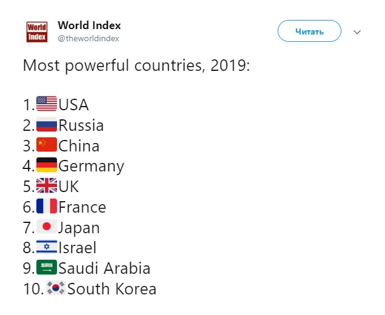The image size is (385, 315).
Task: Click the 'Israel' text entry
Action: (78, 248)
